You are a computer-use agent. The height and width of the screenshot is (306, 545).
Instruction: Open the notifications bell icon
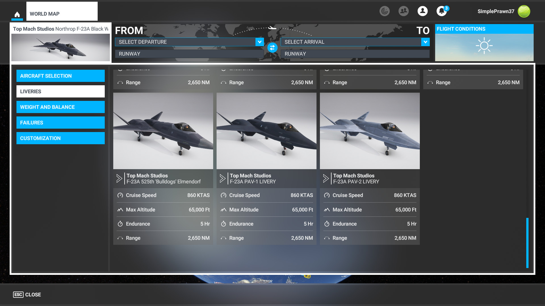click(441, 11)
